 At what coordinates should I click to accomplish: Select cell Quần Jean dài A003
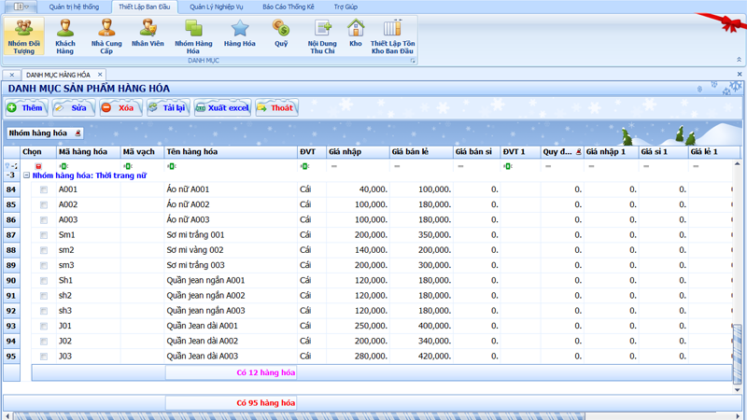(x=231, y=357)
